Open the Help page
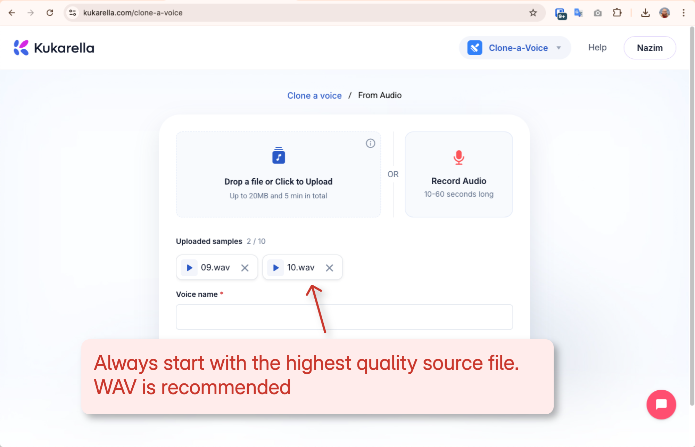The height and width of the screenshot is (447, 695). (597, 48)
